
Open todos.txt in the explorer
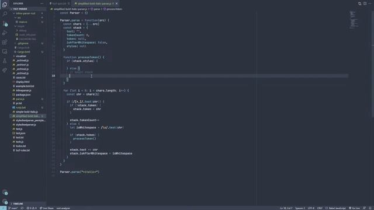[x=28, y=146]
